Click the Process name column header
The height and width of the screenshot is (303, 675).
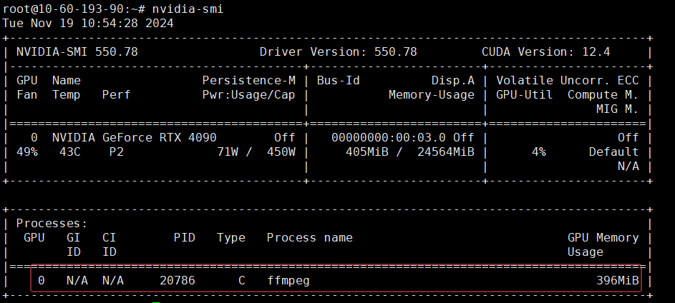coord(309,238)
